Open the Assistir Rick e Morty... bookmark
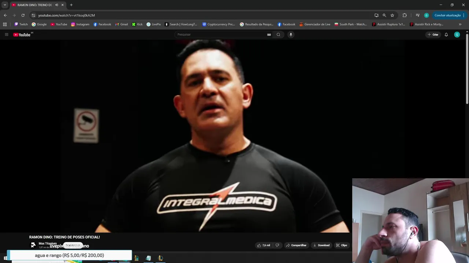 (x=426, y=24)
